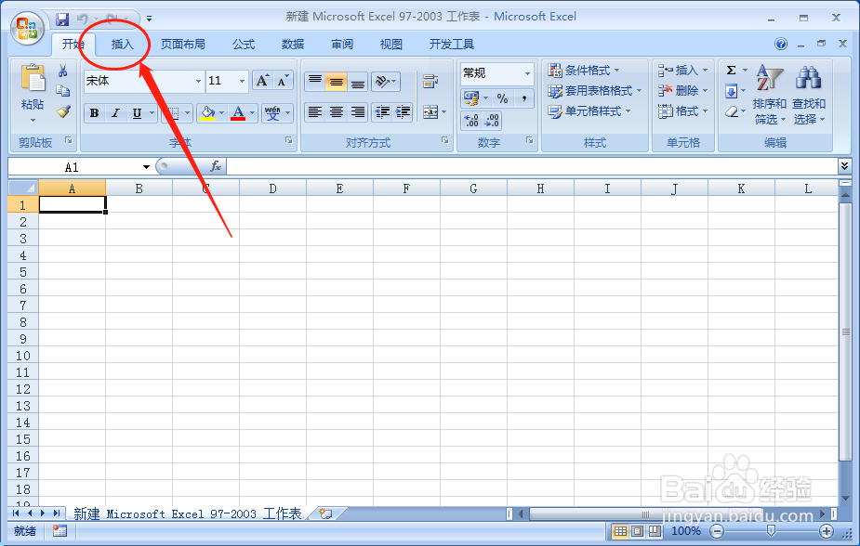Decrease decimal places
This screenshot has width=860, height=546.
[492, 121]
